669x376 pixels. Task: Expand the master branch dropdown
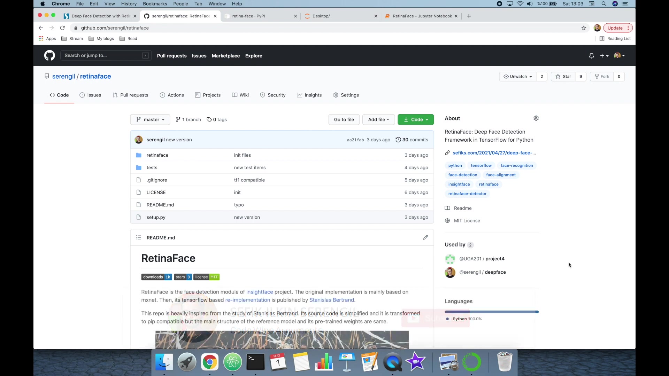click(x=150, y=119)
